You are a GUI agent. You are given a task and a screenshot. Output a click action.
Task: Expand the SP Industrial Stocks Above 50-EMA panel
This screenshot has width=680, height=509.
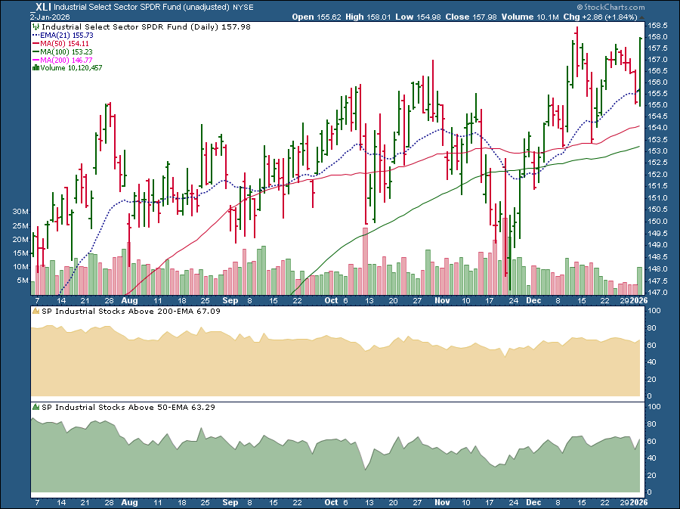(x=128, y=407)
